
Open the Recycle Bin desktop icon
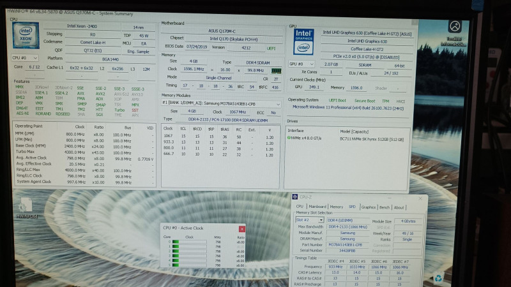[x=439, y=277]
